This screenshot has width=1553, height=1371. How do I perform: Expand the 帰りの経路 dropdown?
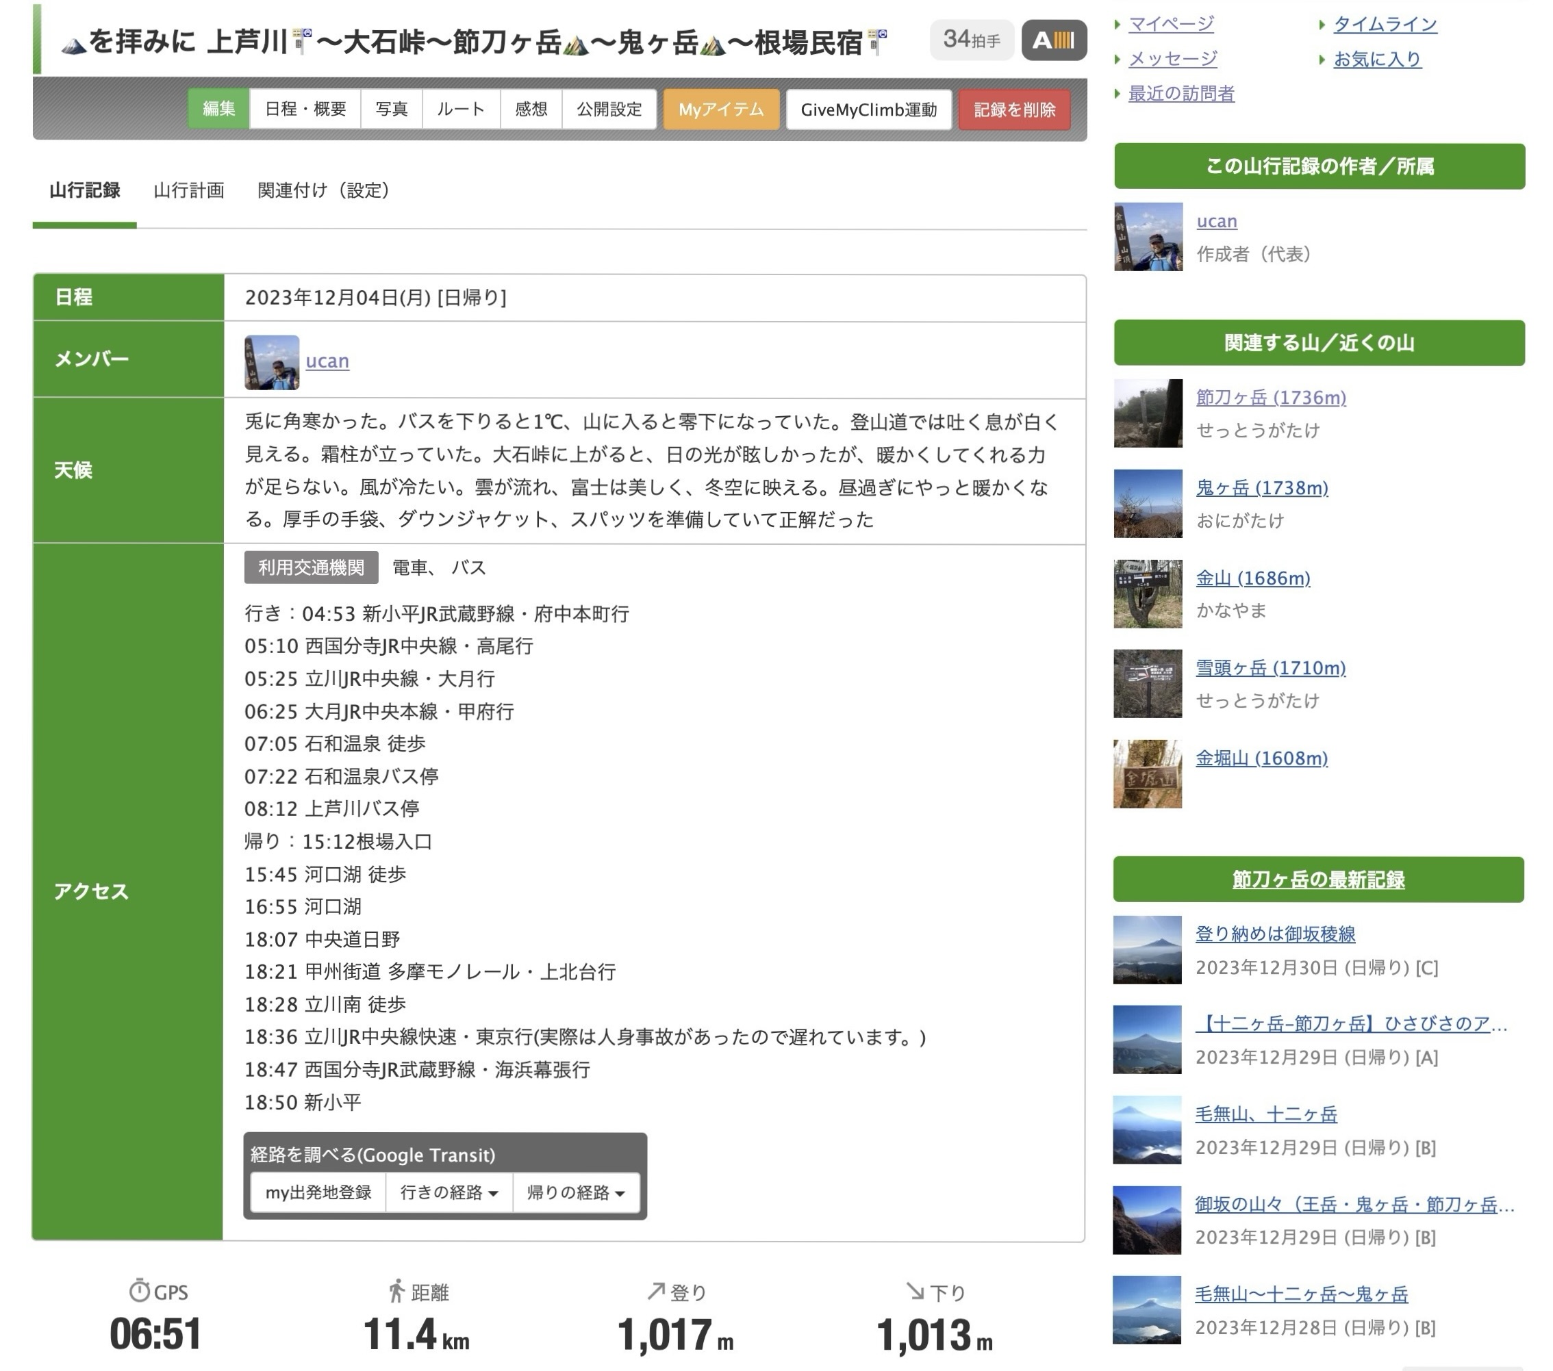(x=576, y=1192)
